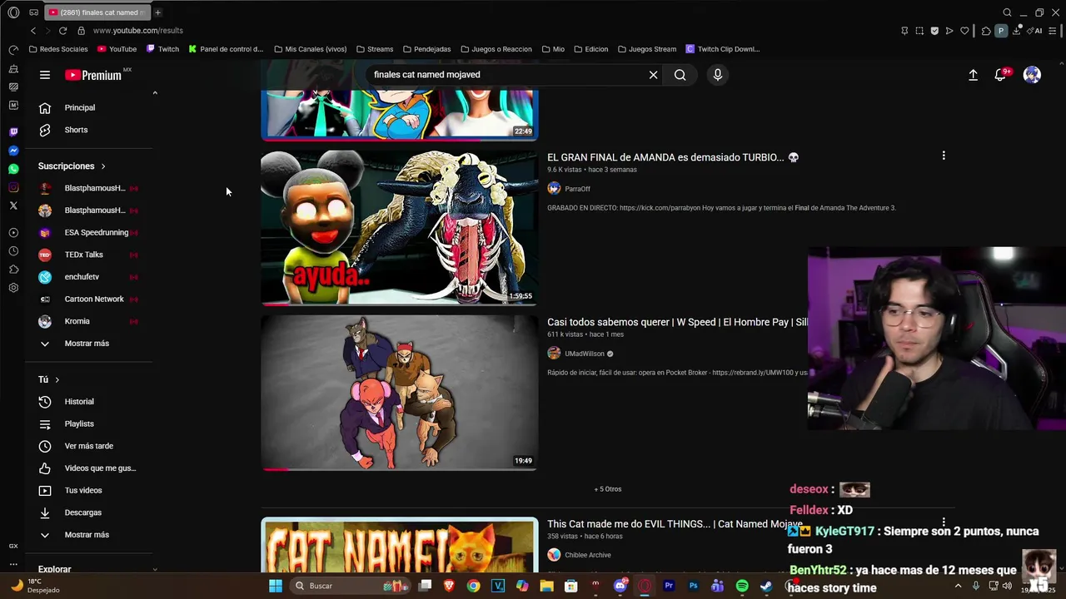
Task: Open Opera sidebar history clock
Action: (13, 251)
